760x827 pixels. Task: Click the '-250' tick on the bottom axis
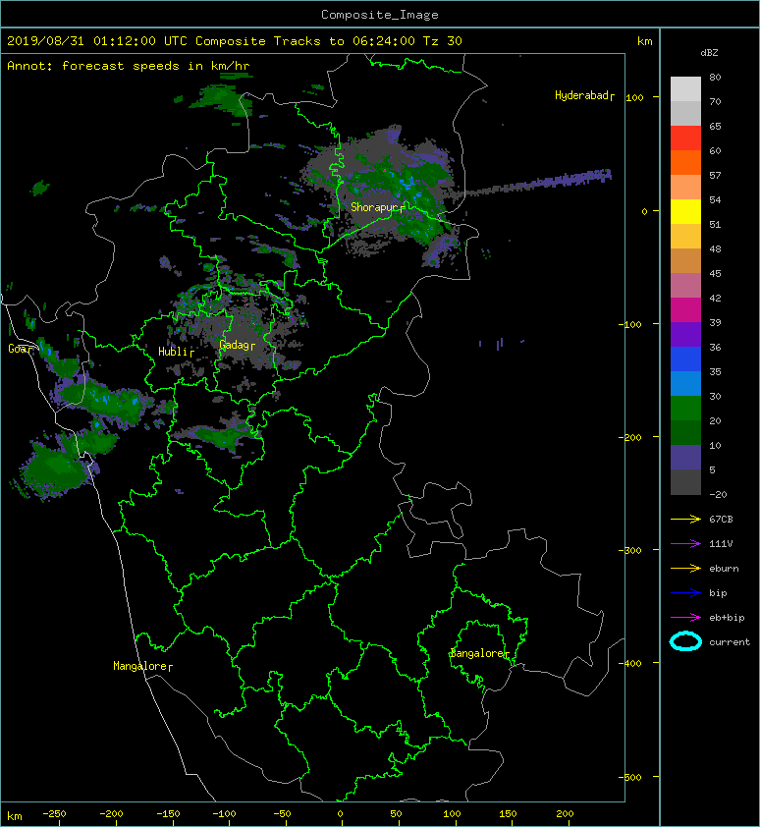click(x=54, y=814)
